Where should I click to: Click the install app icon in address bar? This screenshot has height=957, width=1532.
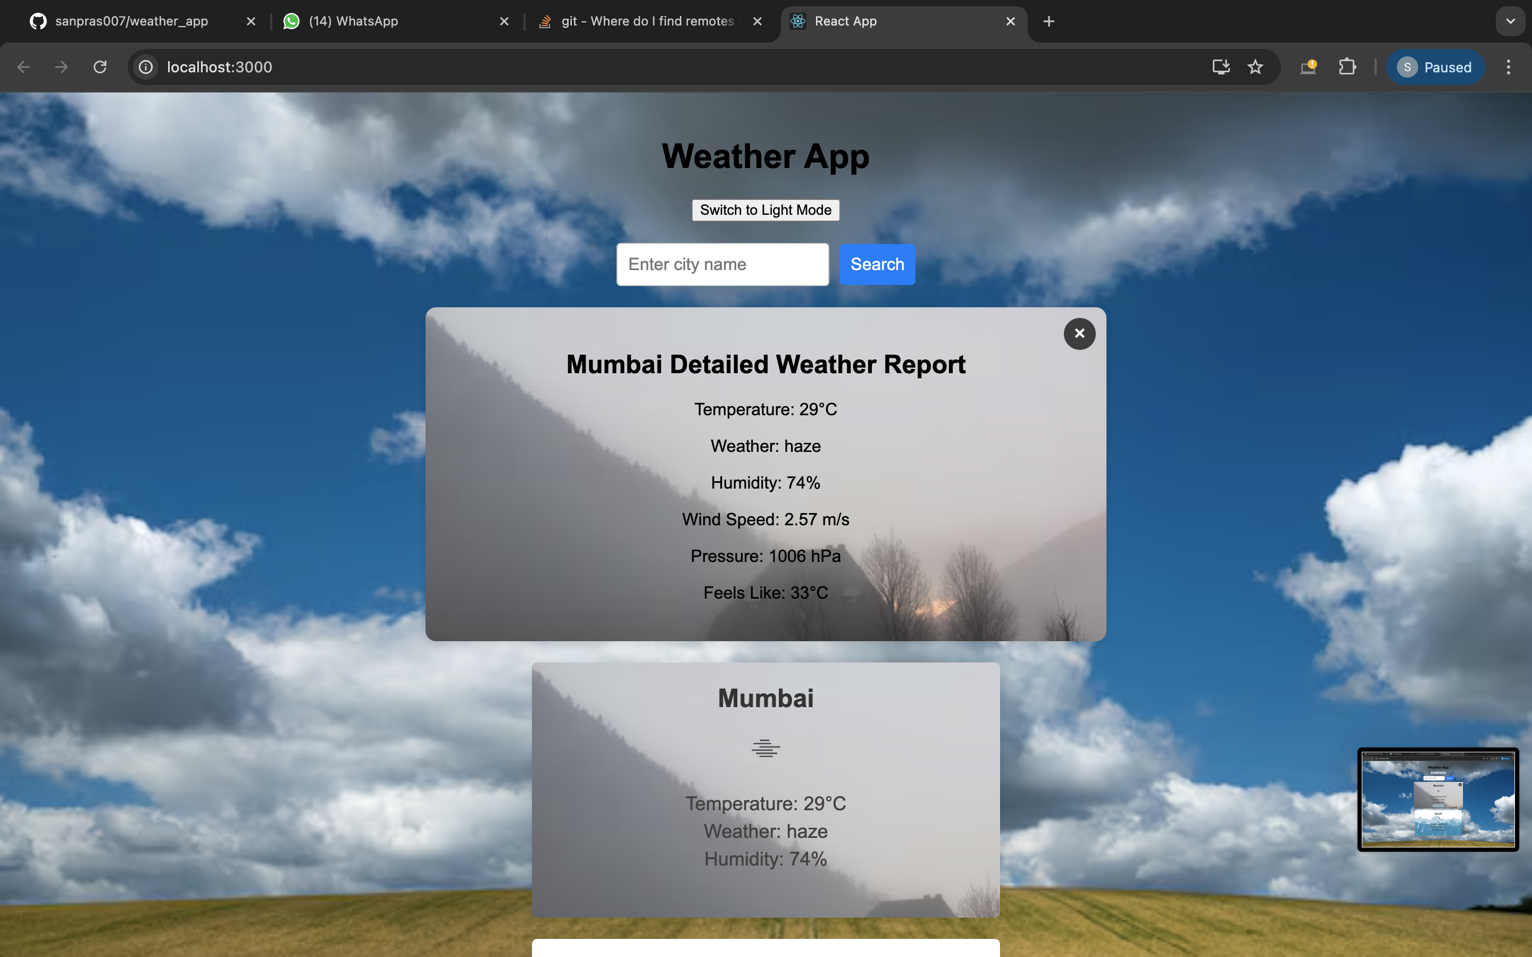click(x=1220, y=66)
